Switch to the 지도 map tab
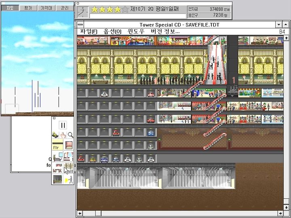 point(10,8)
